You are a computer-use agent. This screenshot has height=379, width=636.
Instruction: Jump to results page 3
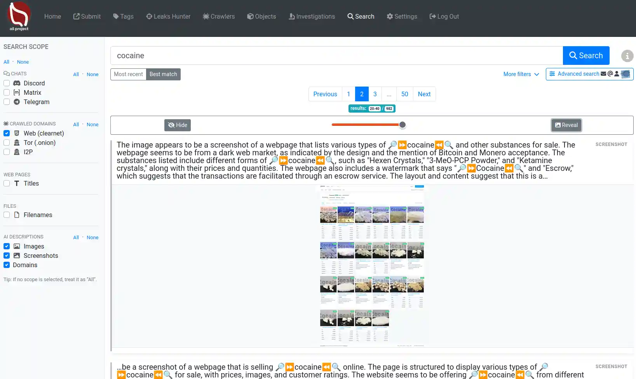click(375, 94)
